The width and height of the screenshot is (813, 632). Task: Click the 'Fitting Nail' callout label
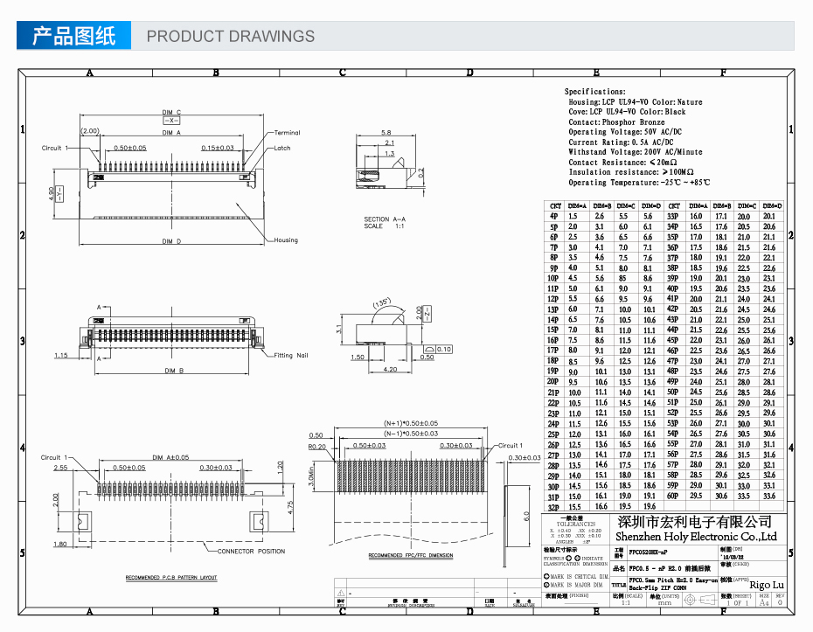[x=291, y=355]
